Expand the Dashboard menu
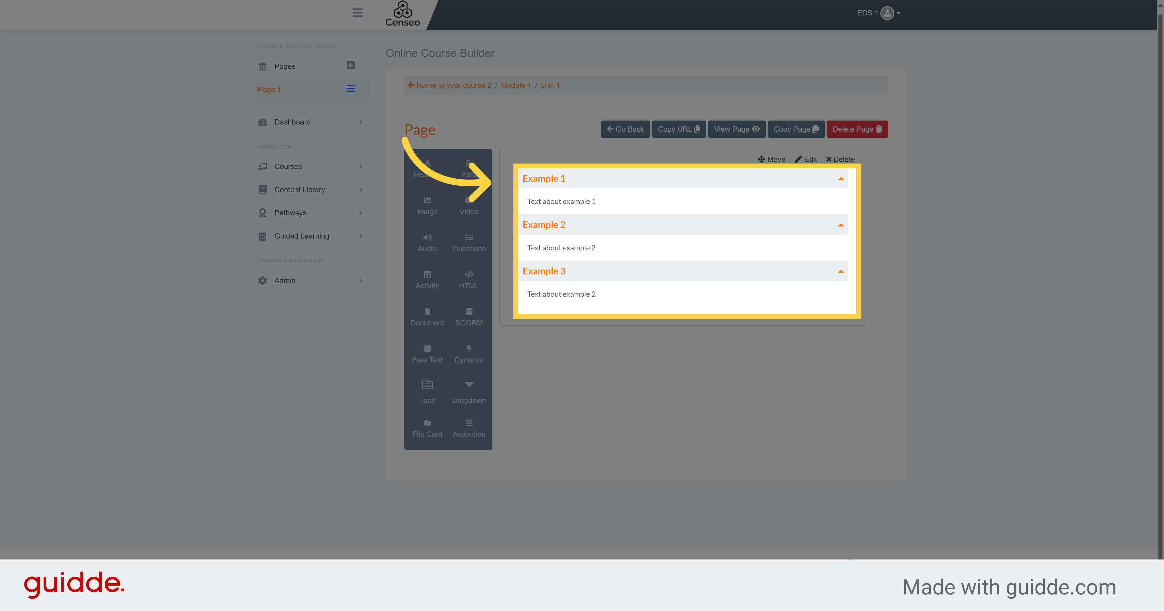Screen dimensions: 1164x611 [x=310, y=122]
